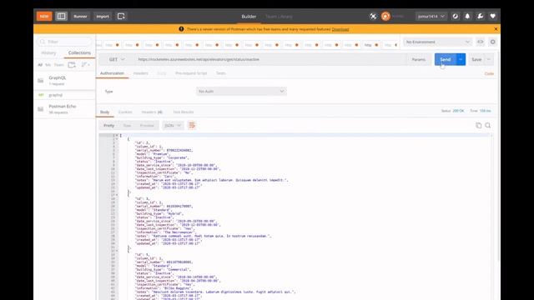Select the response Body tab

104,112
